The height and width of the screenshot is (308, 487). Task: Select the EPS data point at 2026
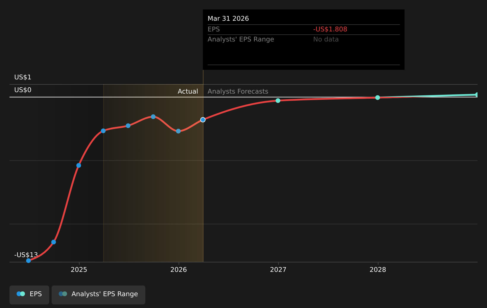point(178,131)
